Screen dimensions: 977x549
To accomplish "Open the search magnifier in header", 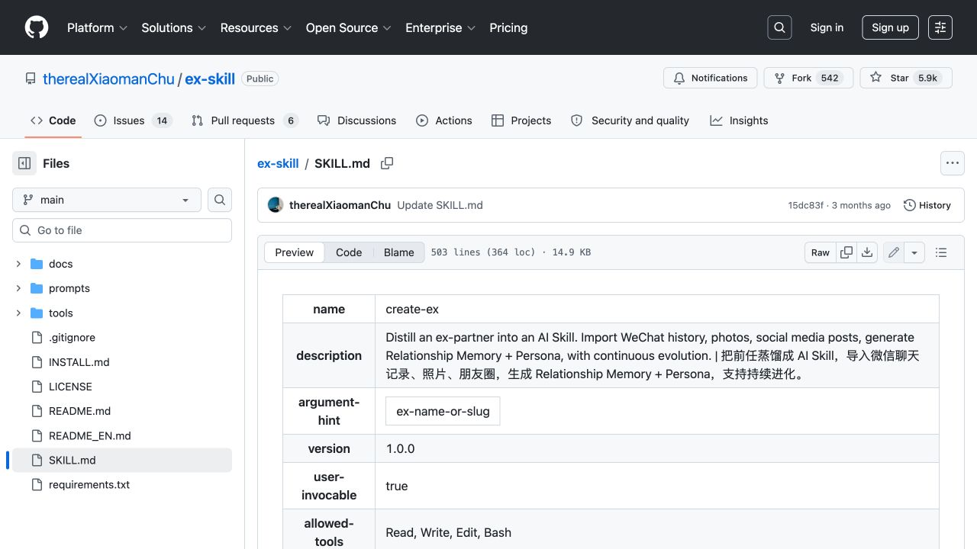I will click(779, 27).
